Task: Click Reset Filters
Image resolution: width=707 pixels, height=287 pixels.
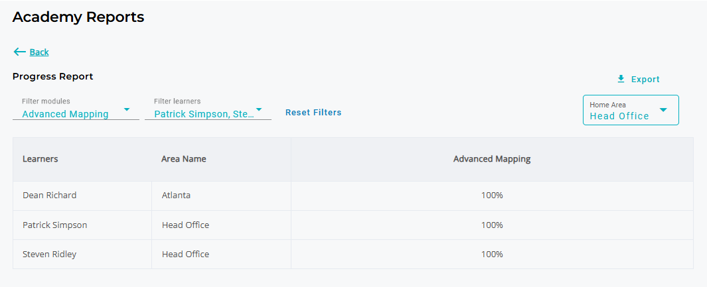Action: click(x=313, y=113)
